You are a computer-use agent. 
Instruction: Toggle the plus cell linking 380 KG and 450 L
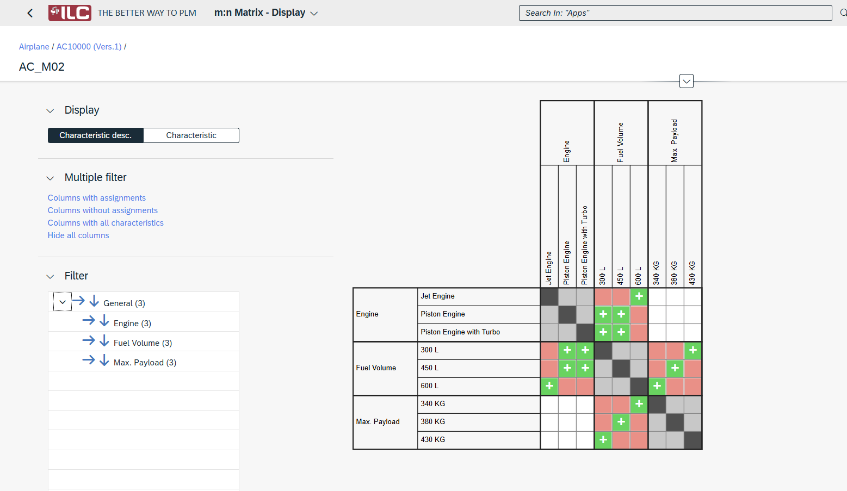[621, 422]
